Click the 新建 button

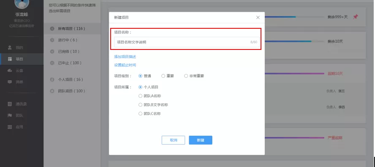click(201, 140)
